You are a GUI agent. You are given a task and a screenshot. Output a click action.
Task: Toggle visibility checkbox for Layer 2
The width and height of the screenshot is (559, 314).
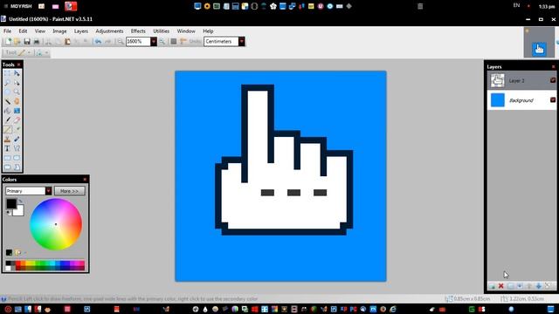coord(553,80)
